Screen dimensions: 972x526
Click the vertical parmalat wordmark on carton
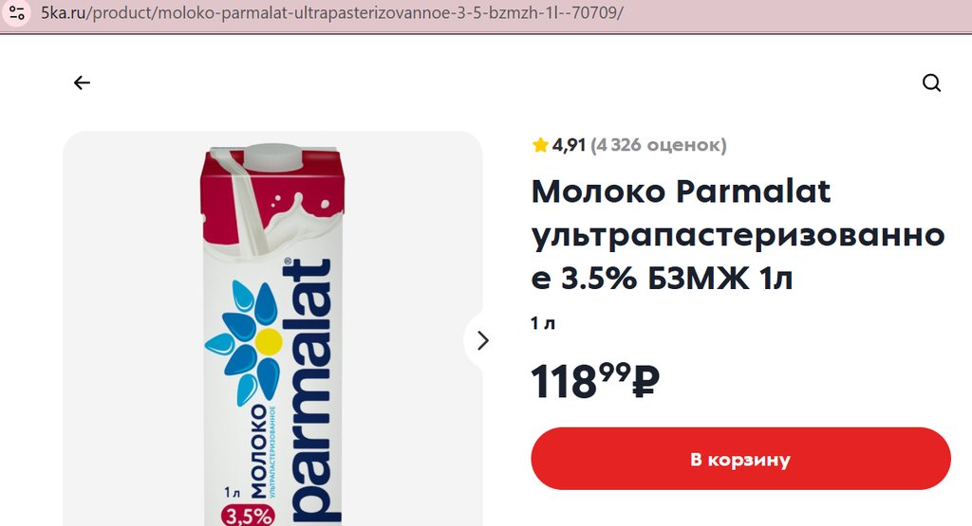pyautogui.click(x=312, y=391)
